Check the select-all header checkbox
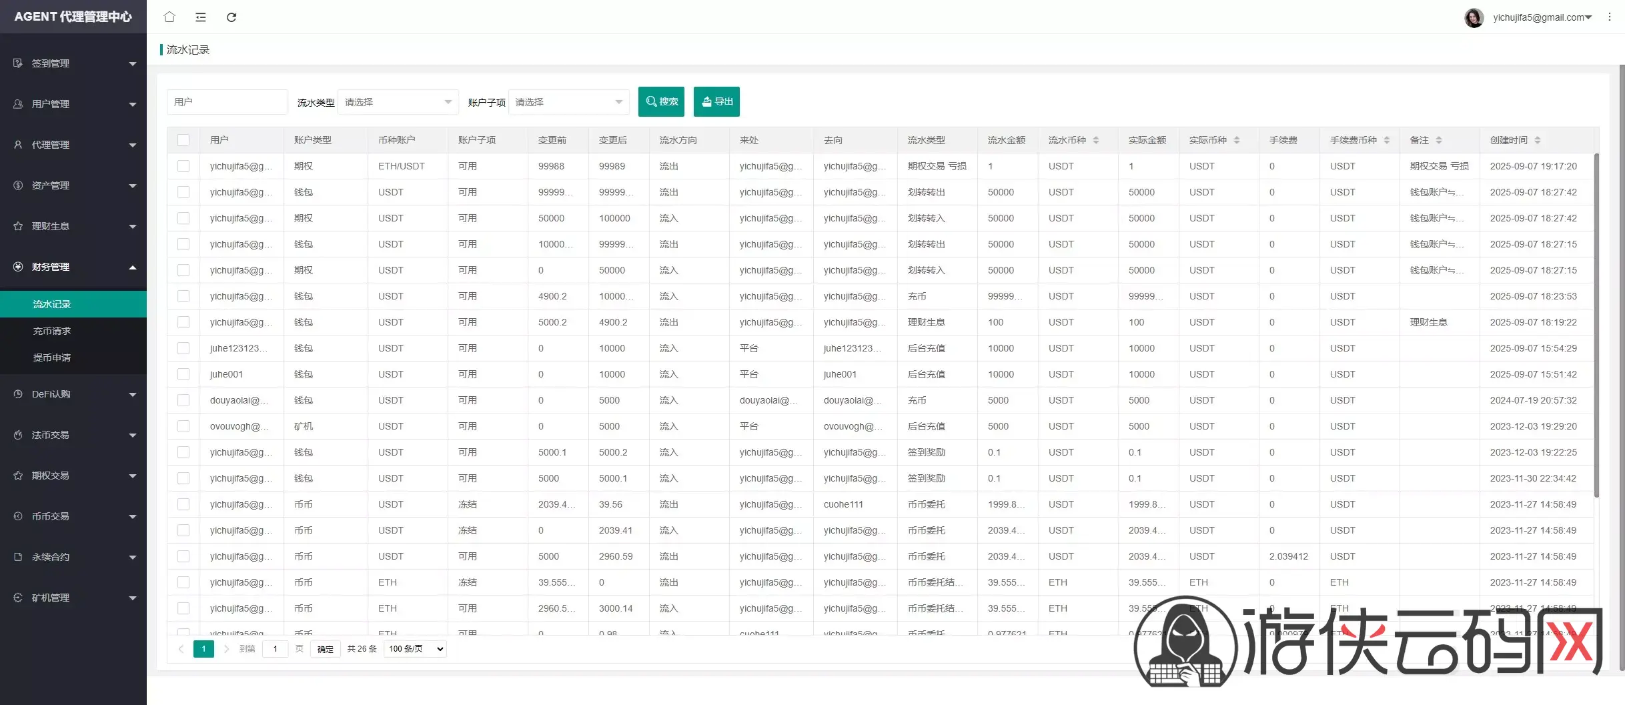Viewport: 1625px width, 705px height. [183, 140]
